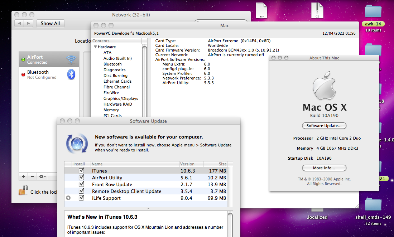Select Disc Burning in Hardware list
394x237 pixels.
coord(115,76)
